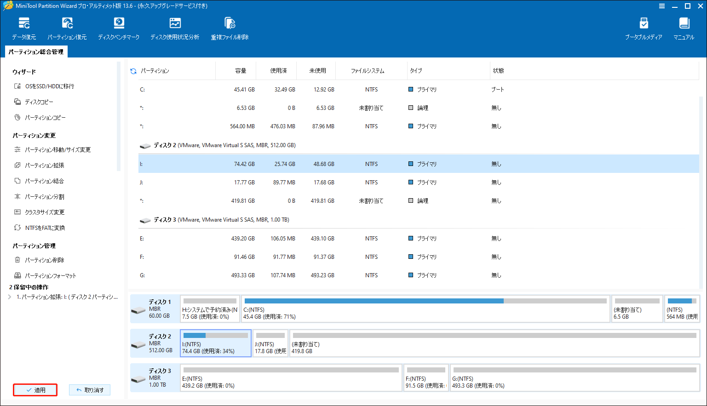The image size is (707, 406).
Task: Choose クラスタサイズ変更 in sidebar
Action: pos(39,212)
